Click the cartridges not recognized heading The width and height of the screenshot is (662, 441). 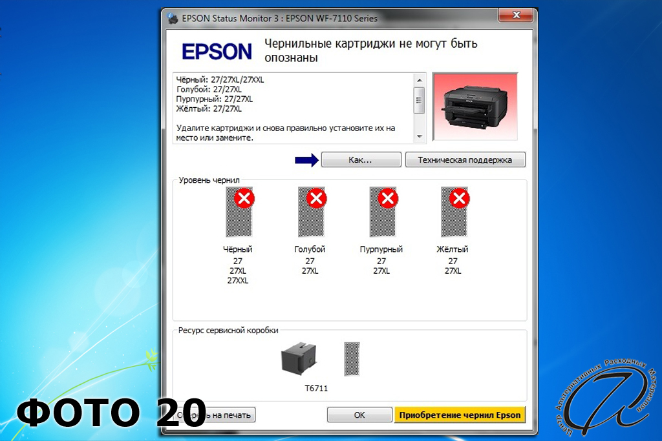tap(370, 50)
